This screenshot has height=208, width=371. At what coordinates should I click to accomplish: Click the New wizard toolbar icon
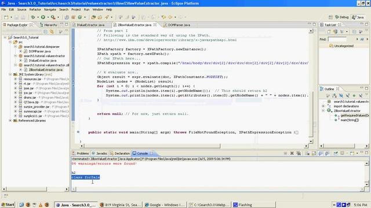pyautogui.click(x=6, y=17)
